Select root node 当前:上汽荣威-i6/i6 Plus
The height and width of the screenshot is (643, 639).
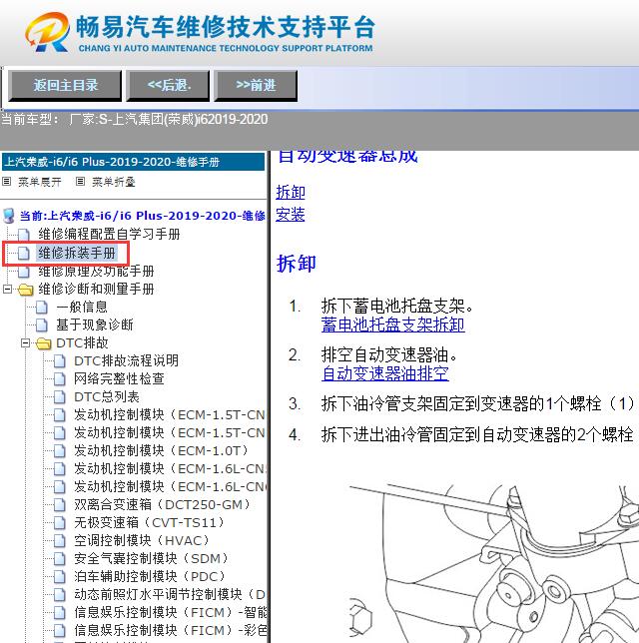tap(143, 216)
